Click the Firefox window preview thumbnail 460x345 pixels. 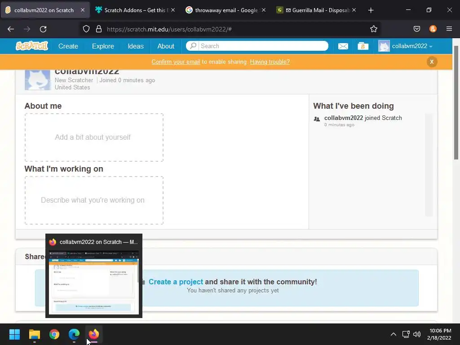pos(94,283)
